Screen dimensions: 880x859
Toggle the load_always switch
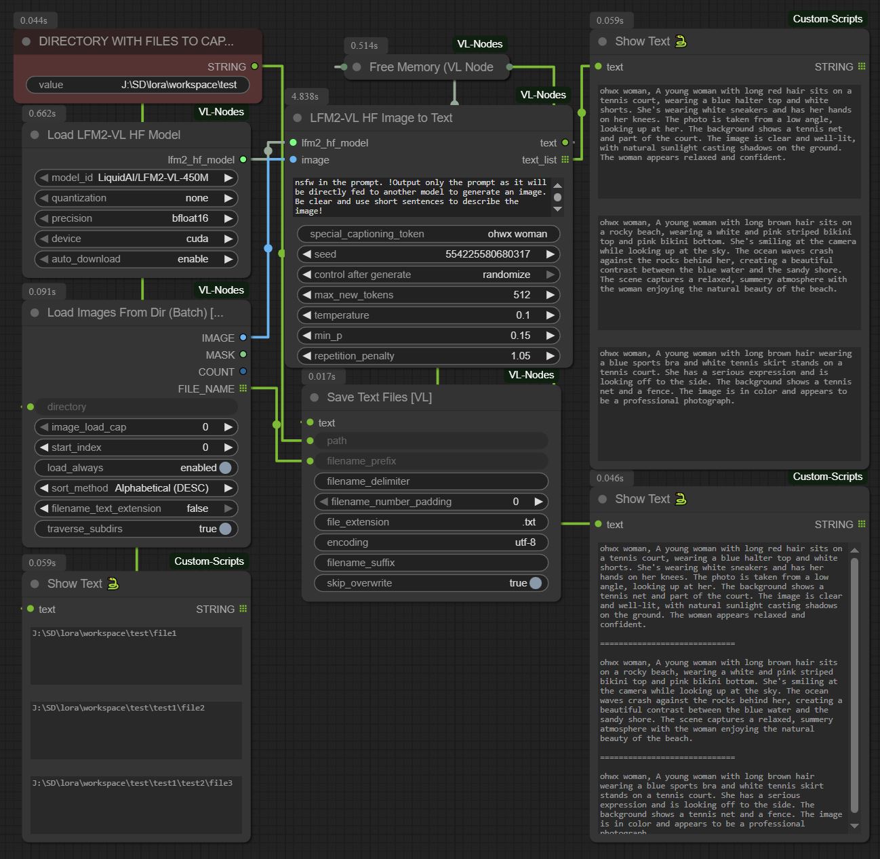225,468
